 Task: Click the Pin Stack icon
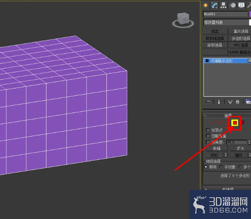208,101
